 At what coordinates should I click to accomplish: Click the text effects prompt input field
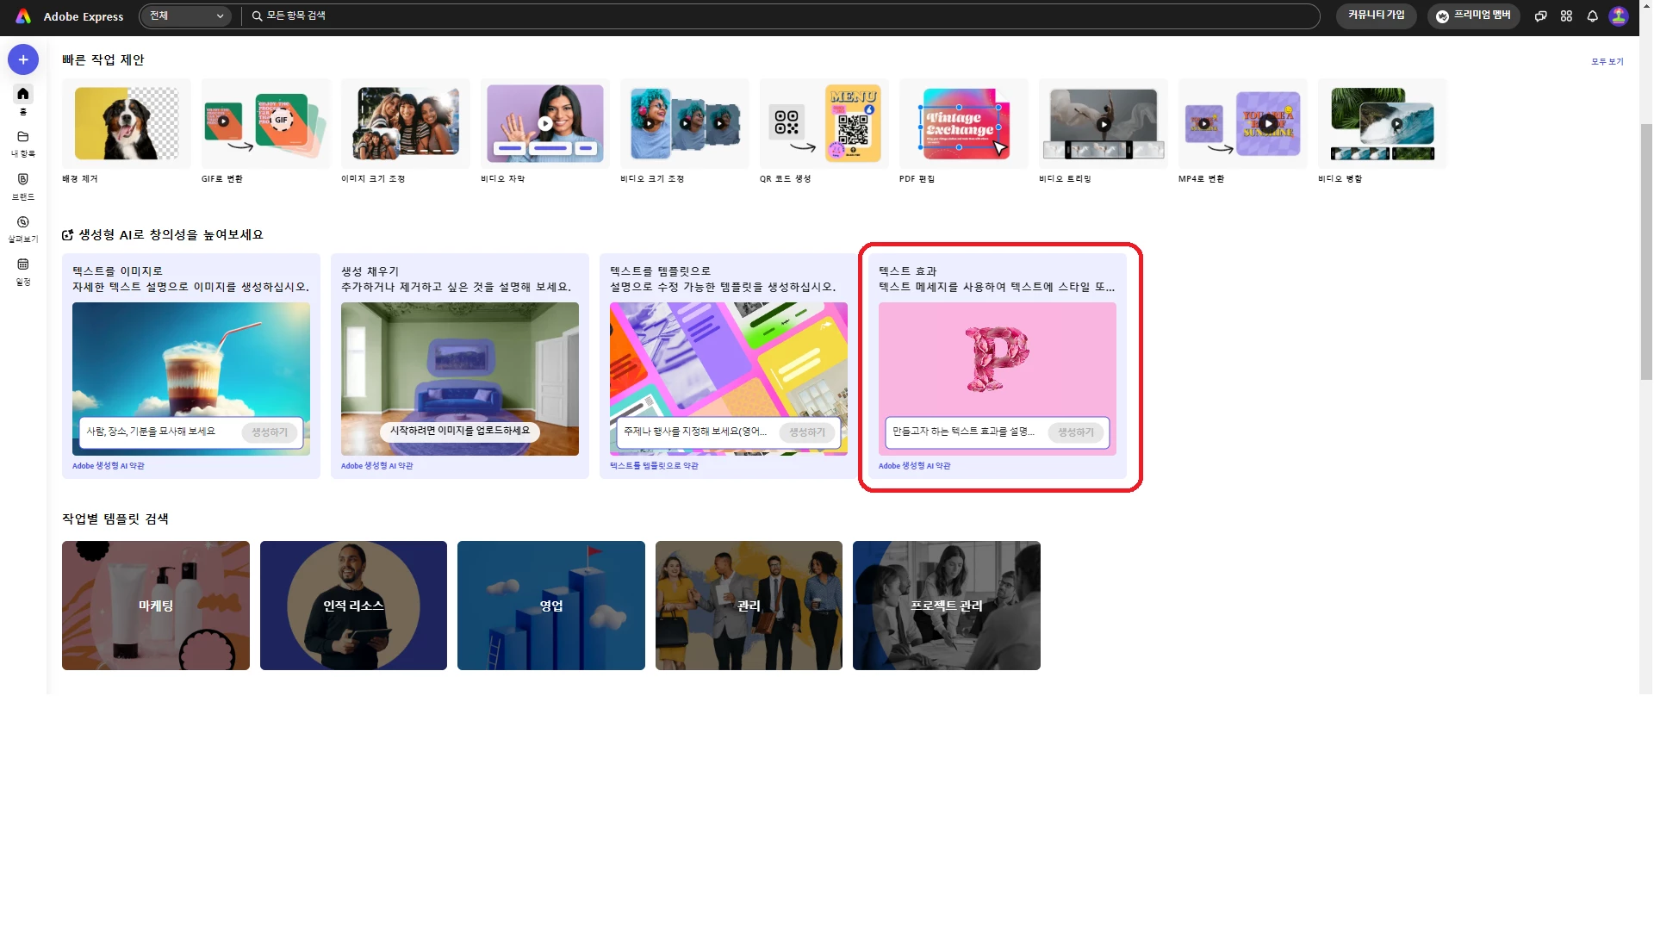click(x=965, y=432)
